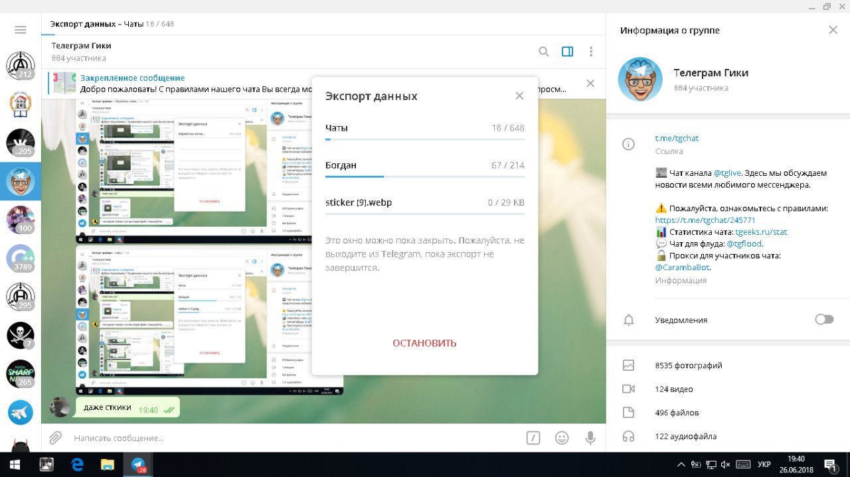850x477 pixels.
Task: Open the bot commands slash icon
Action: (x=533, y=438)
